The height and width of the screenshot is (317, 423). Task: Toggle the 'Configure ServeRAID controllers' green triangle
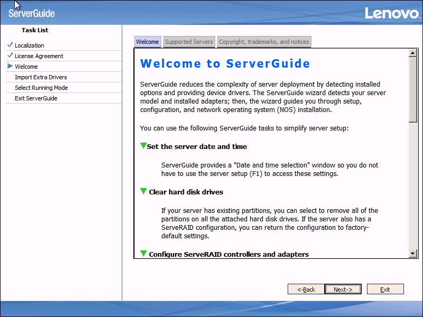click(x=143, y=254)
